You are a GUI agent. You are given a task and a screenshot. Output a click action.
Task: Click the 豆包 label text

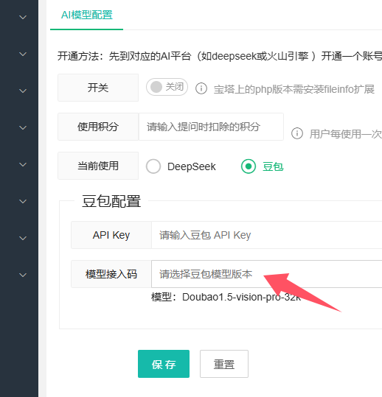click(273, 166)
